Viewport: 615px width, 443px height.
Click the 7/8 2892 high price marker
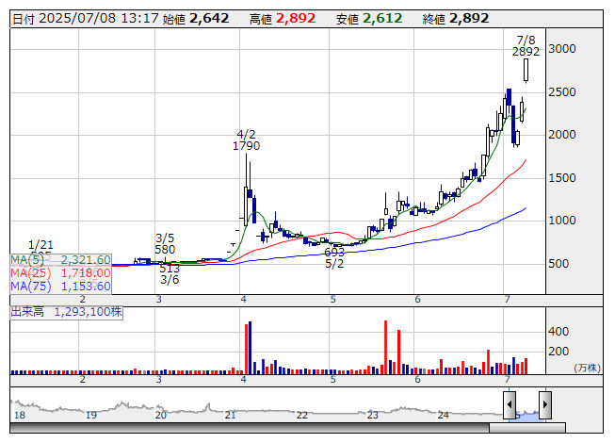[526, 46]
